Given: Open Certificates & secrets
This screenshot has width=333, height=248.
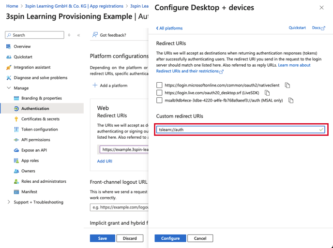Looking at the screenshot, I should coord(40,119).
